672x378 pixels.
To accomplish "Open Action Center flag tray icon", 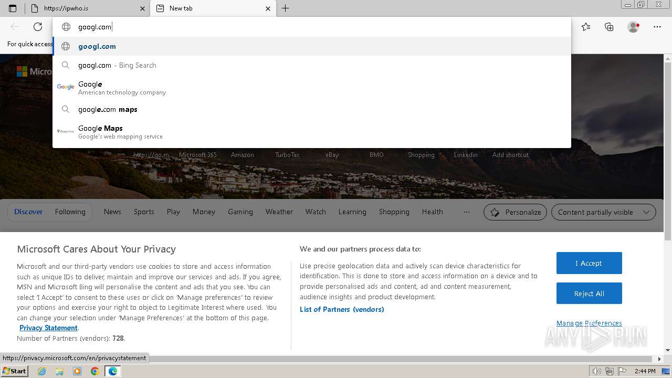I will pyautogui.click(x=622, y=371).
